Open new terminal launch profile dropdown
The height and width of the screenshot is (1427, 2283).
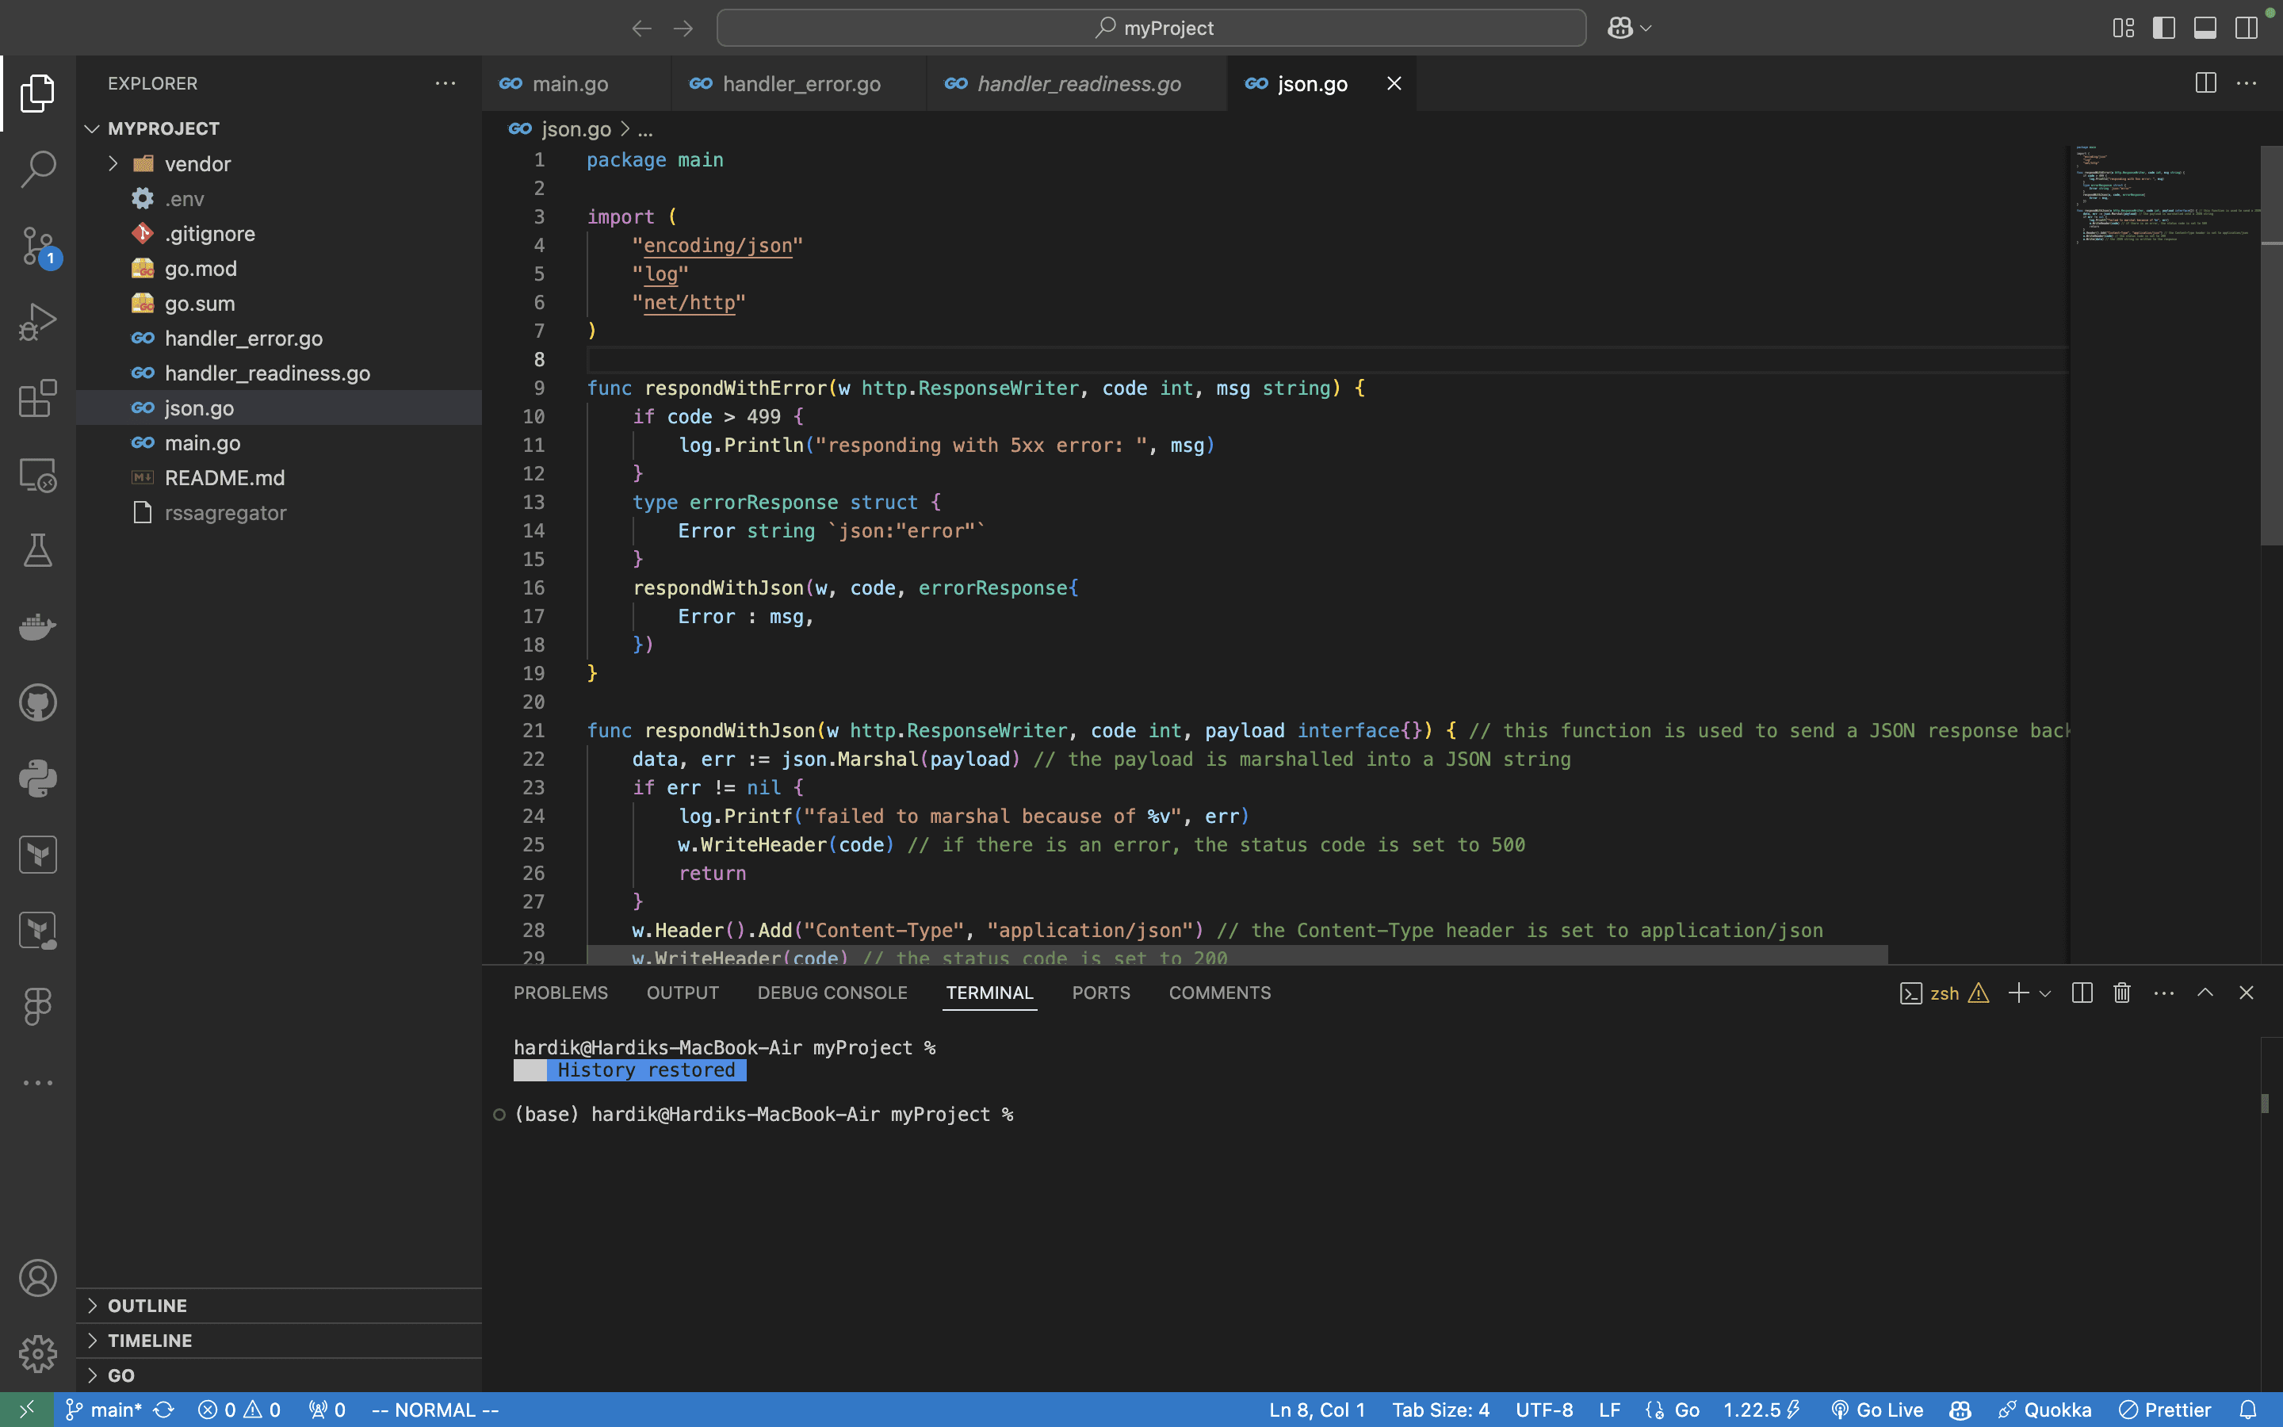click(2045, 994)
